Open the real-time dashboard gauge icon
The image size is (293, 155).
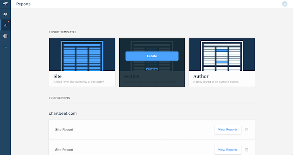pyautogui.click(x=5, y=14)
